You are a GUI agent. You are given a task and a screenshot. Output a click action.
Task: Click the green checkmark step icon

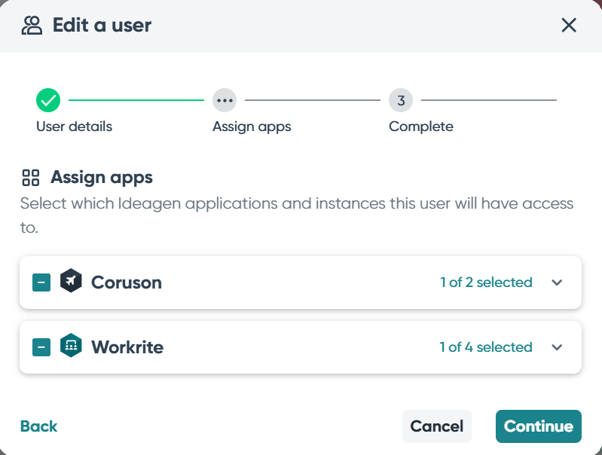click(48, 99)
